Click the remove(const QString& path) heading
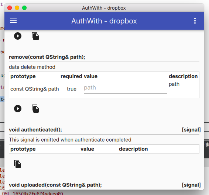Screen dimensions: 209x195 [x=47, y=57]
